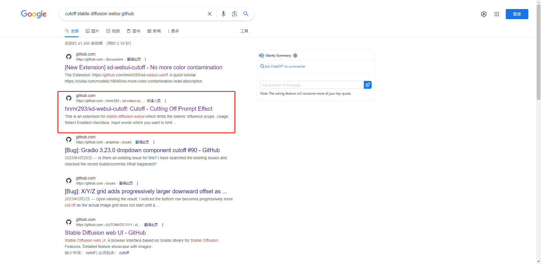Click the Glarity Summary settings gear
The width and height of the screenshot is (541, 264).
[295, 56]
